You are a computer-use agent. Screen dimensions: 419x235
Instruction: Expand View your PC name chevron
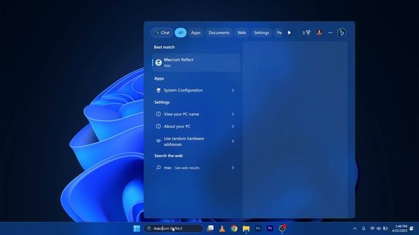tap(233, 114)
